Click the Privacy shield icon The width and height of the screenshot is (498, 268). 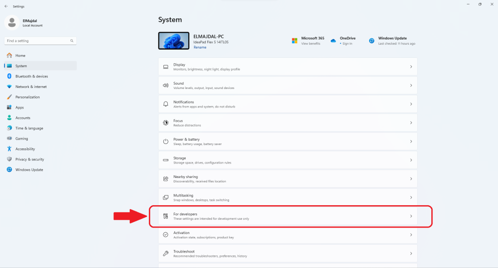(x=9, y=159)
